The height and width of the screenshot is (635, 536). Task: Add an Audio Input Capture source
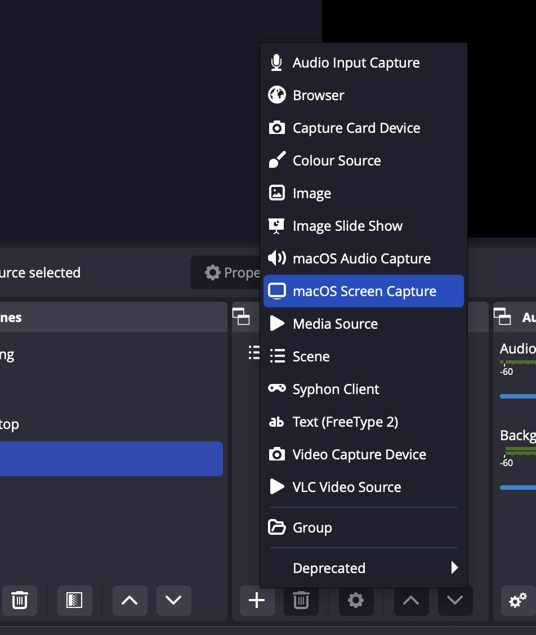coord(356,62)
